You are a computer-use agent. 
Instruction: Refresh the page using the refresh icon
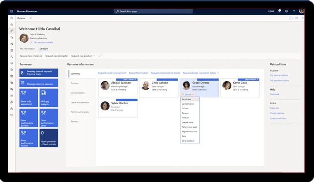click(291, 18)
